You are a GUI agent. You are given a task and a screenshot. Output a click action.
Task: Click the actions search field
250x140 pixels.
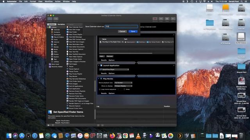(75, 24)
